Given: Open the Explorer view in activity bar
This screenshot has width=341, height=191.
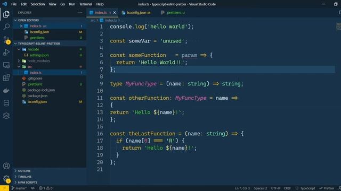Looking at the screenshot, I should pyautogui.click(x=6, y=14).
